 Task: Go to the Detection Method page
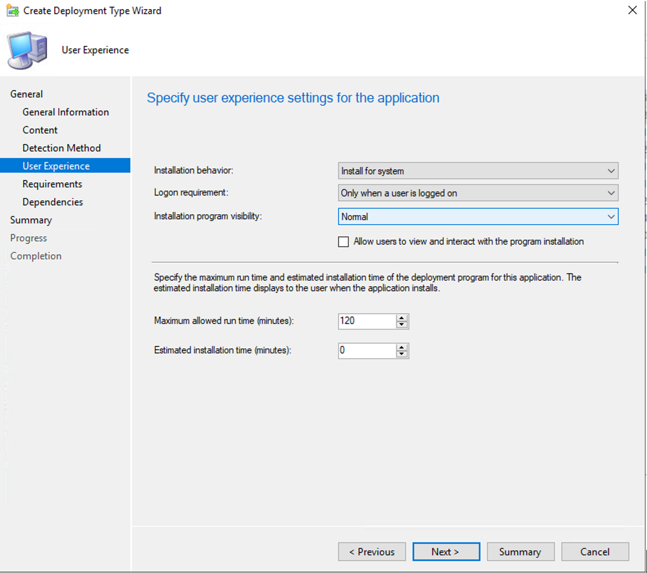click(x=62, y=148)
